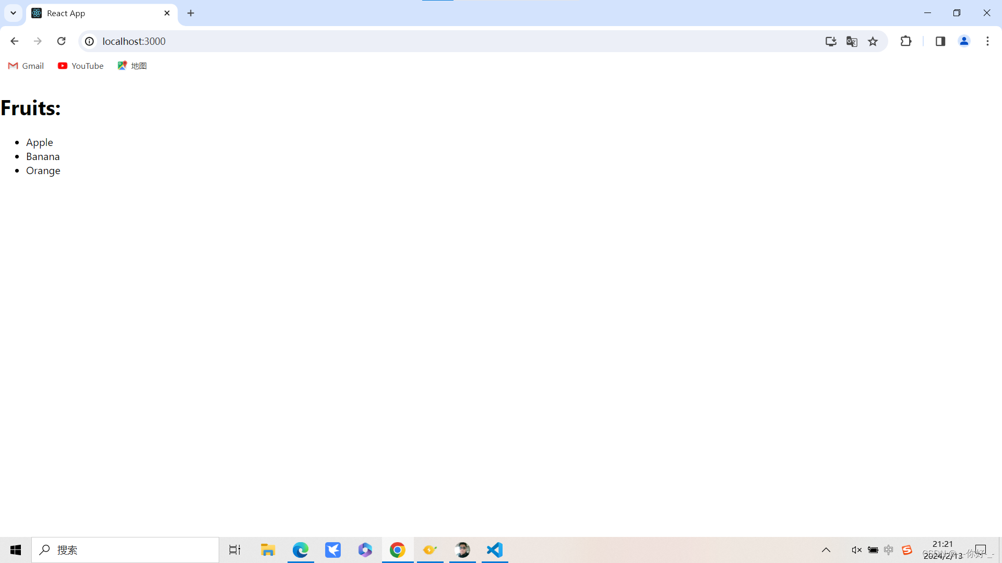The image size is (1002, 563).
Task: Click the YouTube bookmark shortcut
Action: (x=80, y=65)
